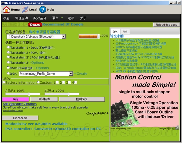Click the Home house icon
This screenshot has height=143, width=182.
[6, 9]
